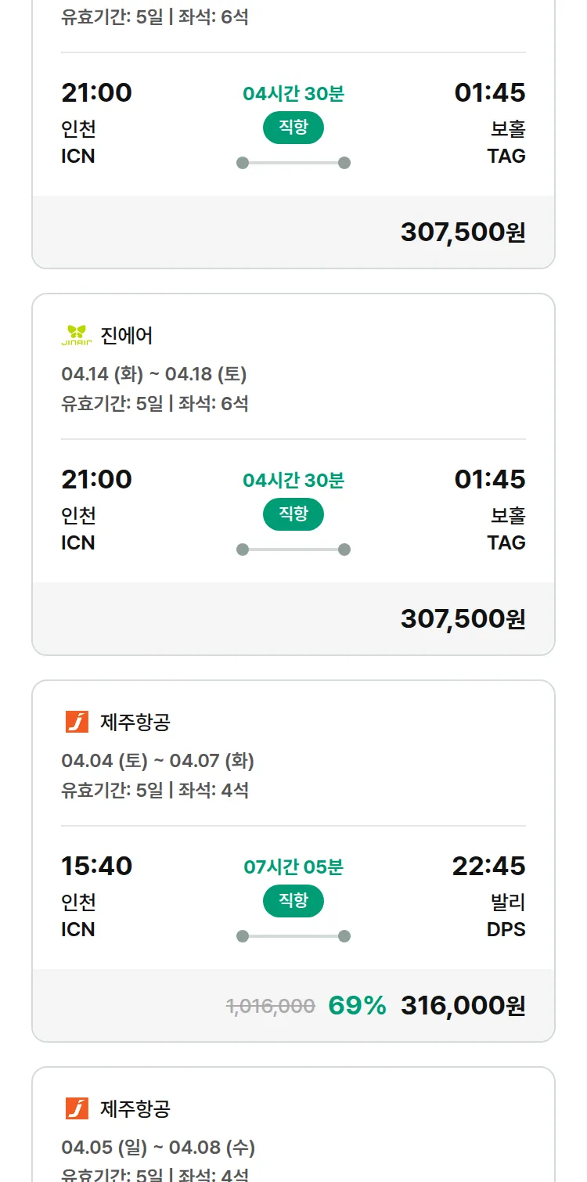Select the topmost card's 307,500원 price
This screenshot has height=1182, width=587.
[x=463, y=232]
